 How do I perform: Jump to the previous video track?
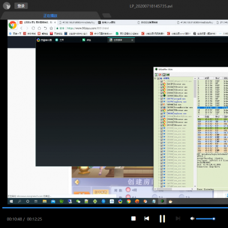coord(146,218)
